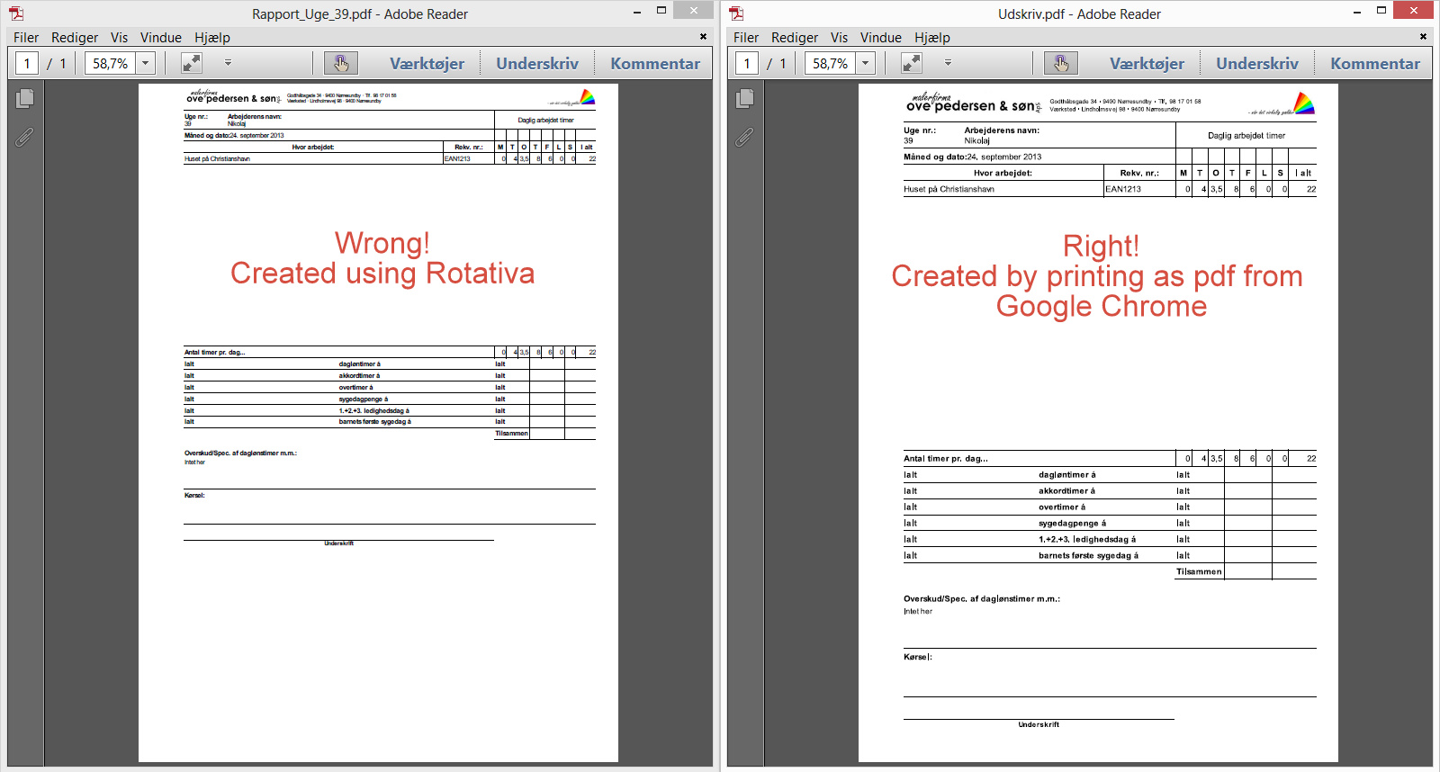Close document X in Rapport_Uge_39.pdf menu bar

click(x=704, y=37)
